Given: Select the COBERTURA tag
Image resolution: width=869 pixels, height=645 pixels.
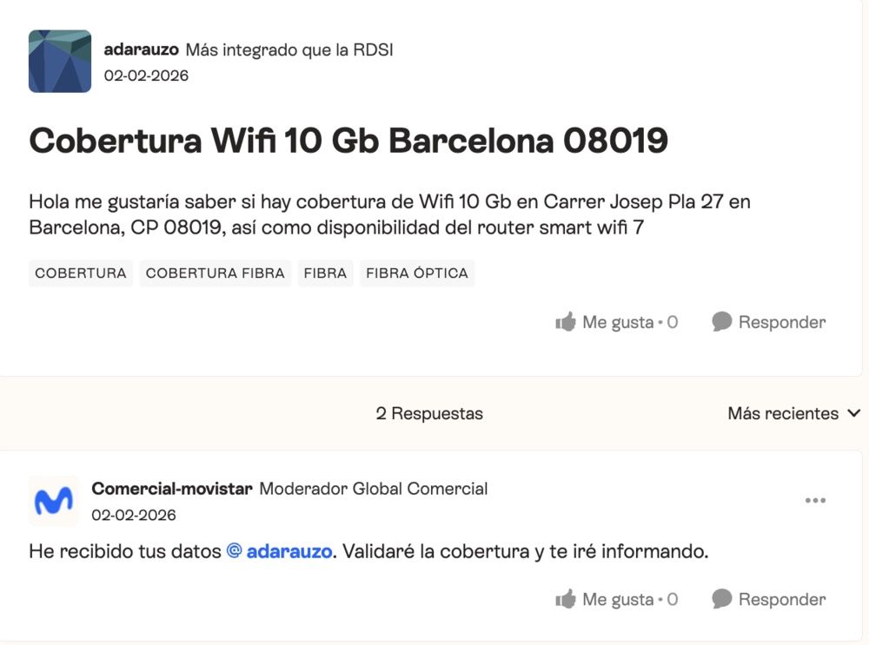Looking at the screenshot, I should click(x=80, y=273).
